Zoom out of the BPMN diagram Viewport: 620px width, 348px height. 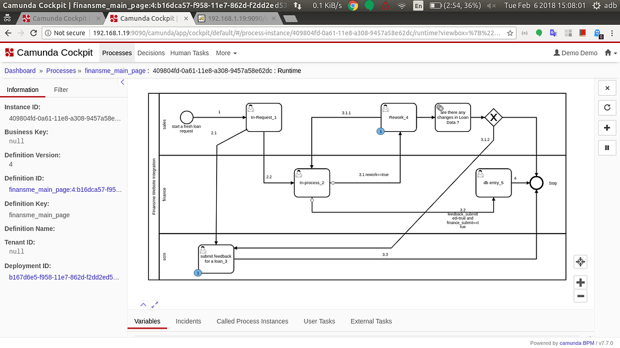[580, 296]
